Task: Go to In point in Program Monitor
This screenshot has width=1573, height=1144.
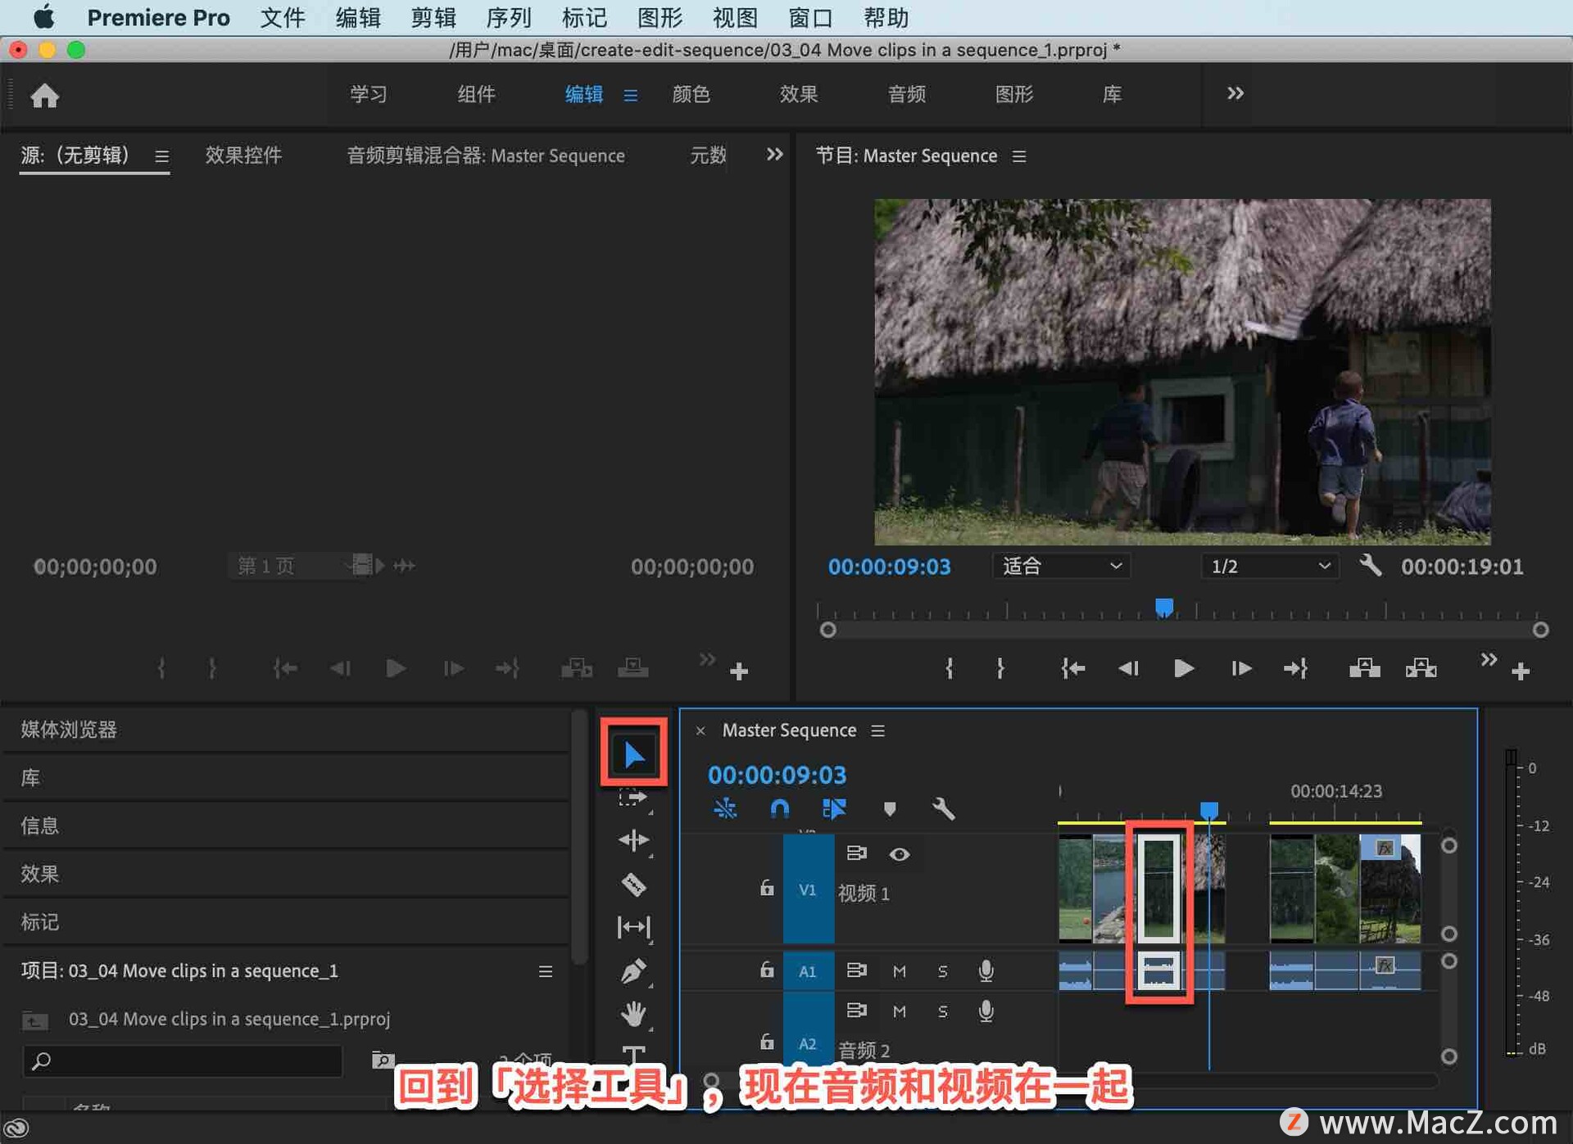Action: [1072, 669]
